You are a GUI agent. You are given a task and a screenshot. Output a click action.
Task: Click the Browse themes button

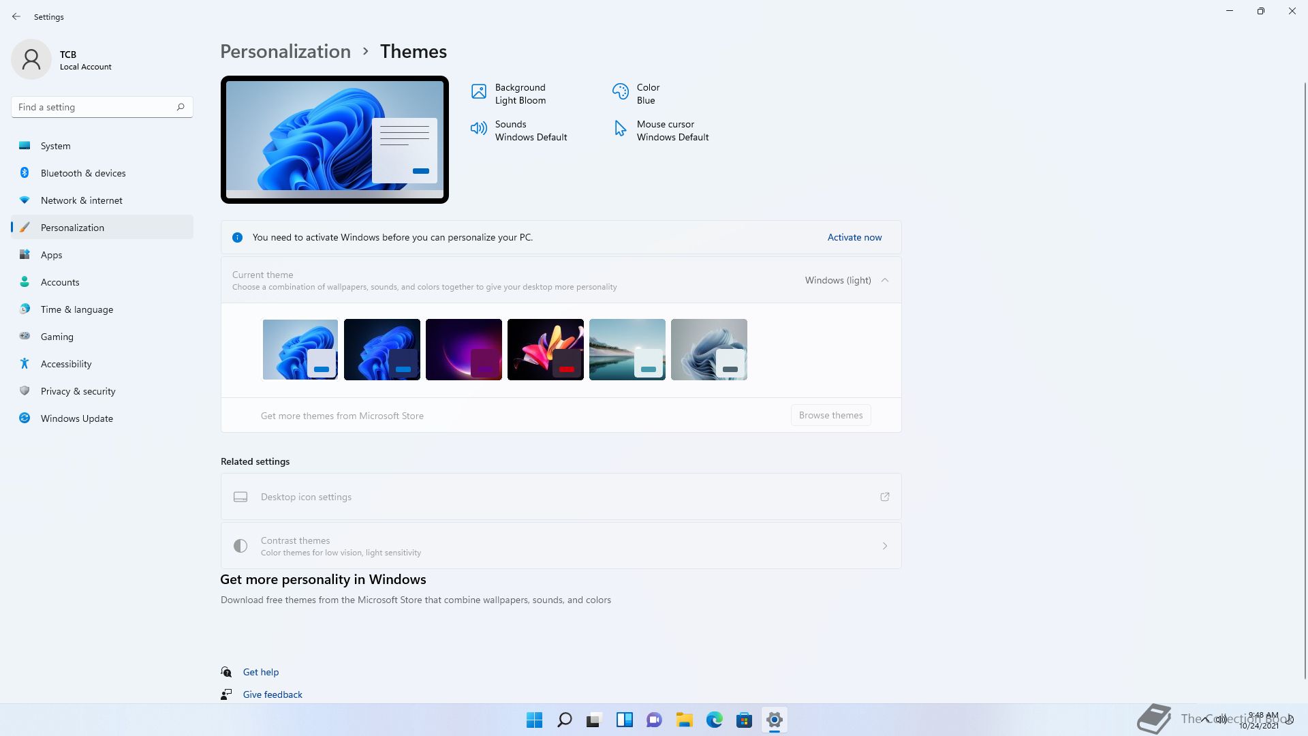[830, 415]
